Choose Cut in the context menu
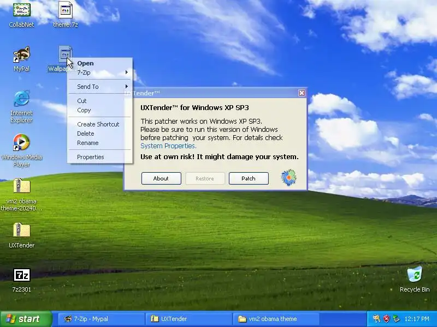437x327 pixels. tap(100, 101)
